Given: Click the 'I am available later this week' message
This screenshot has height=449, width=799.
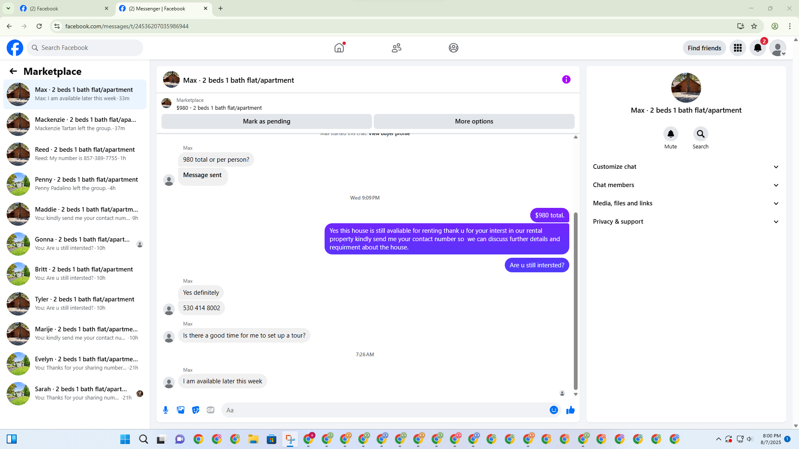Looking at the screenshot, I should (x=222, y=381).
